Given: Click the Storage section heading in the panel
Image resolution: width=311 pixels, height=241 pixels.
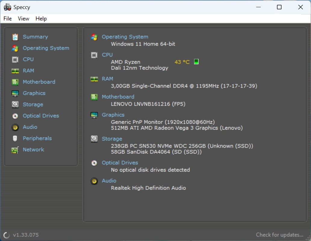Looking at the screenshot, I should [112, 138].
